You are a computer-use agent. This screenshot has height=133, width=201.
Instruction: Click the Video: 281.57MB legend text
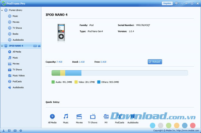87,82
